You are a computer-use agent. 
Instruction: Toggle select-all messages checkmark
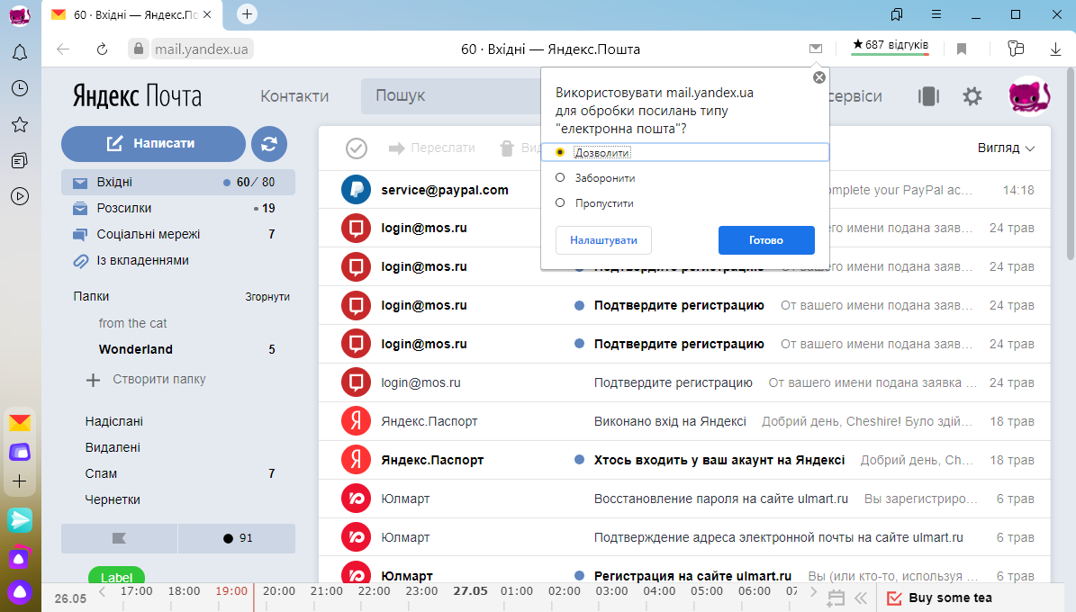pos(357,148)
